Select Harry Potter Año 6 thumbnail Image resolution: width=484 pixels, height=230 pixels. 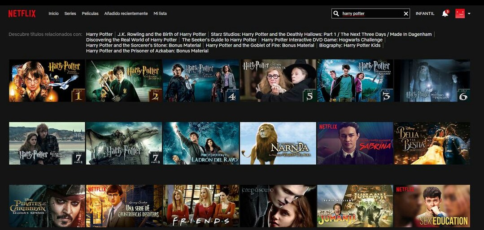(432, 81)
